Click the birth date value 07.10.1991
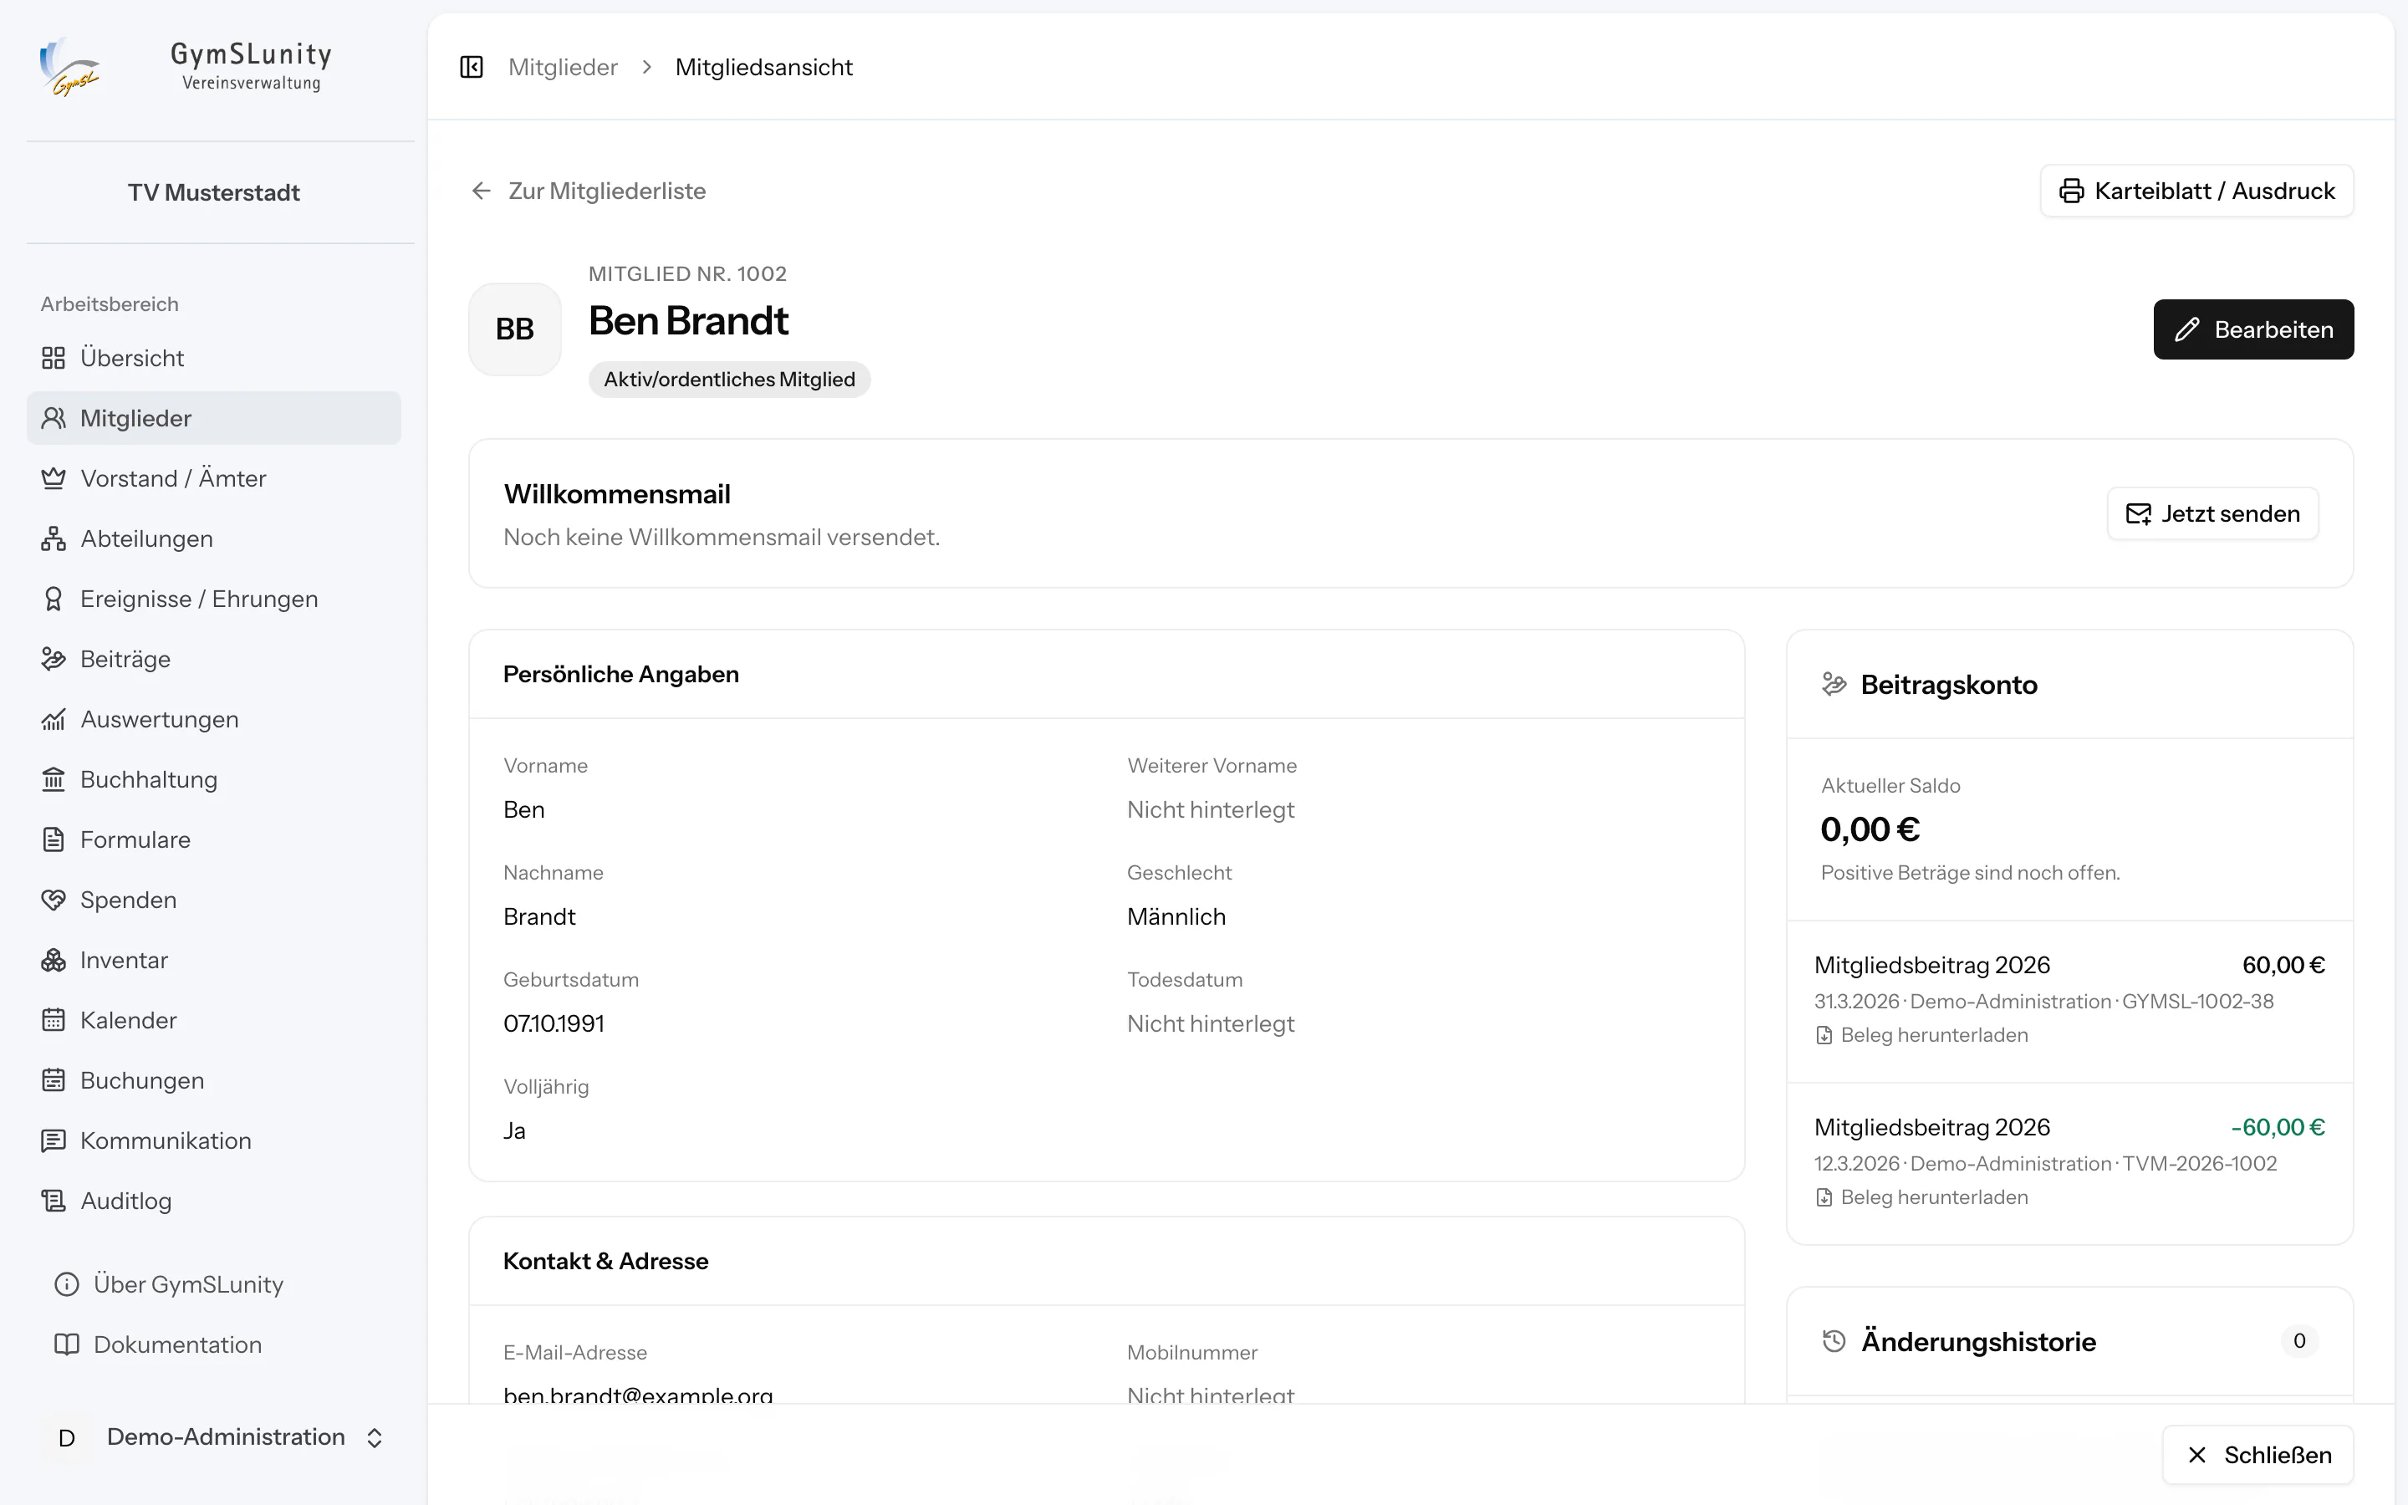Viewport: 2408px width, 1505px height. tap(554, 1023)
